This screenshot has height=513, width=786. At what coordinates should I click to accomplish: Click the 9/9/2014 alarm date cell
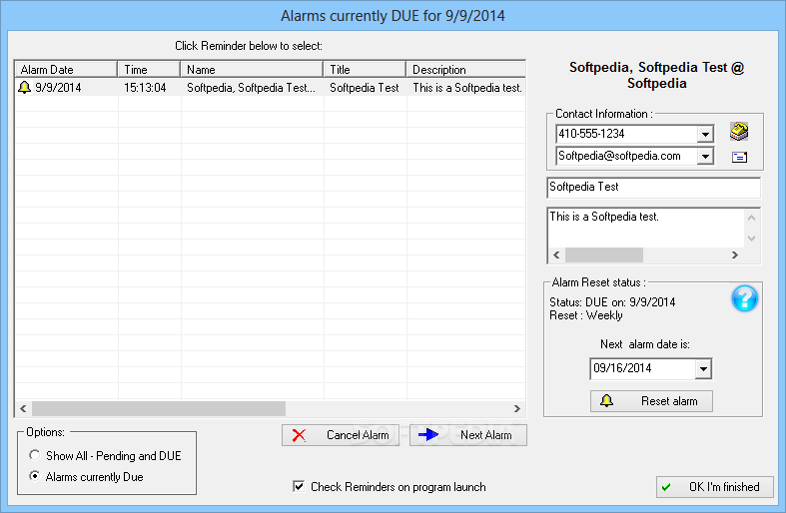tap(58, 88)
